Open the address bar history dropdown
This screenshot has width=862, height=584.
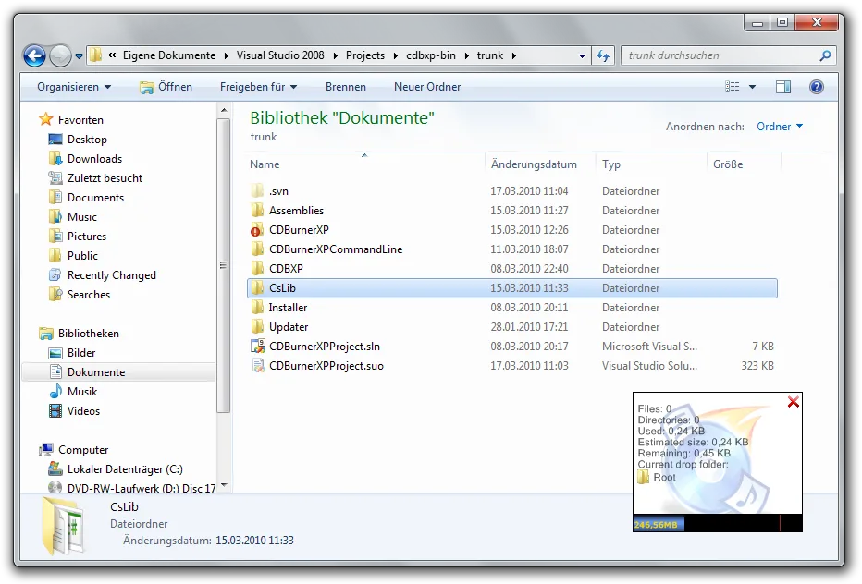[x=582, y=56]
